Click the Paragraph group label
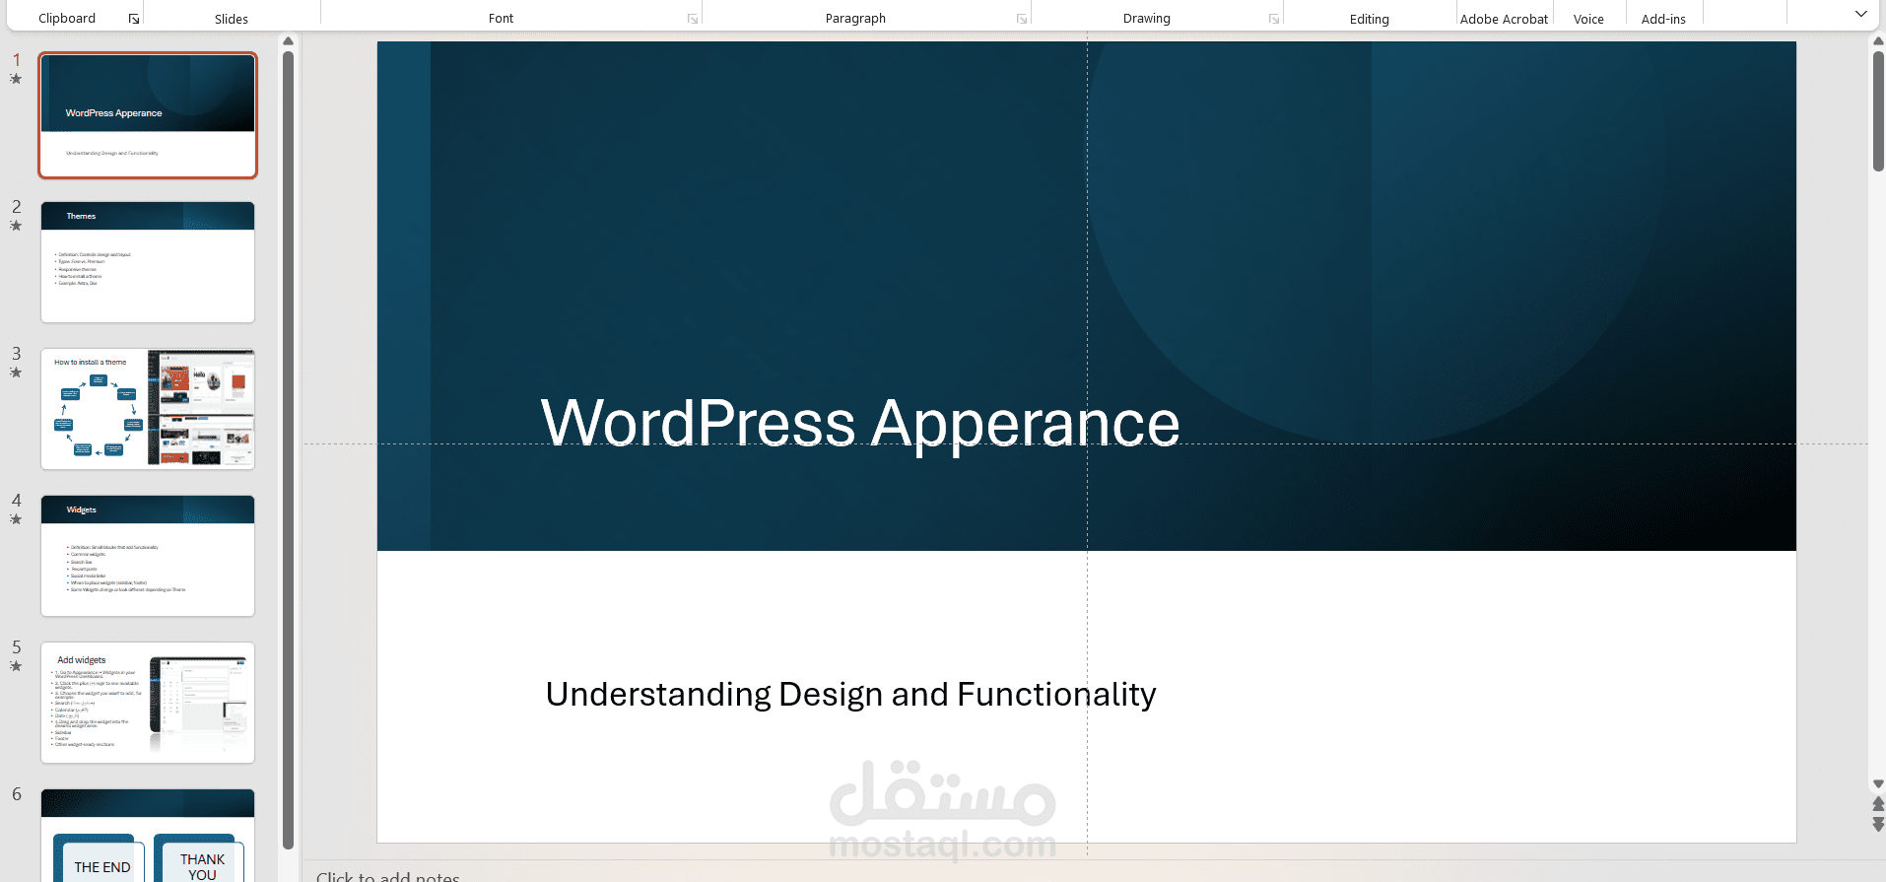This screenshot has height=882, width=1886. (x=855, y=19)
